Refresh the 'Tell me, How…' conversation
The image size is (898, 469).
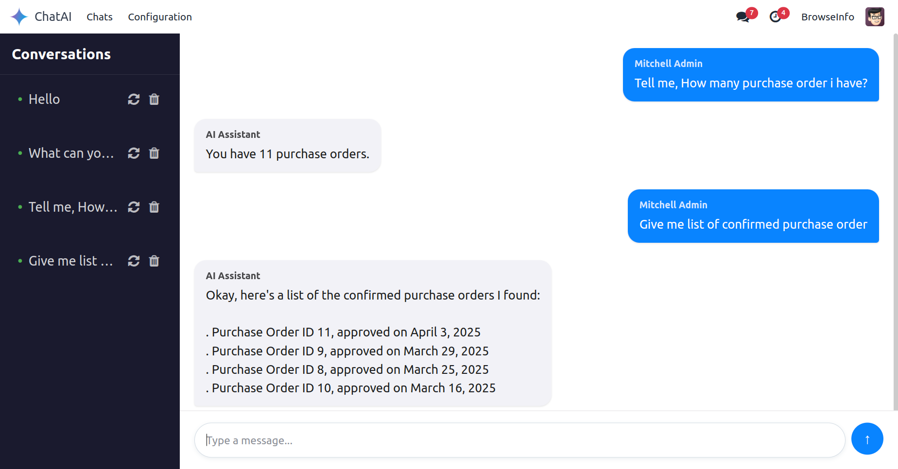pos(134,207)
